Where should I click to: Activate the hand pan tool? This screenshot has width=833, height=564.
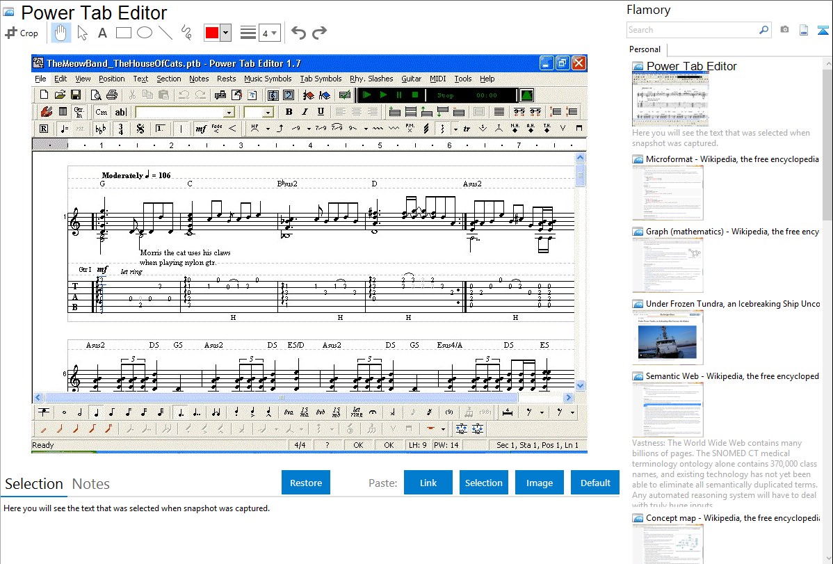coord(60,33)
